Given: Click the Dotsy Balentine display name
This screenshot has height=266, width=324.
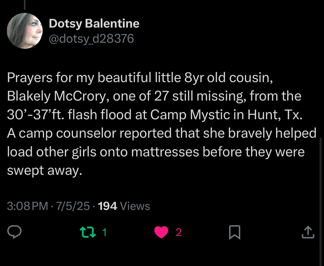Looking at the screenshot, I should (x=94, y=24).
